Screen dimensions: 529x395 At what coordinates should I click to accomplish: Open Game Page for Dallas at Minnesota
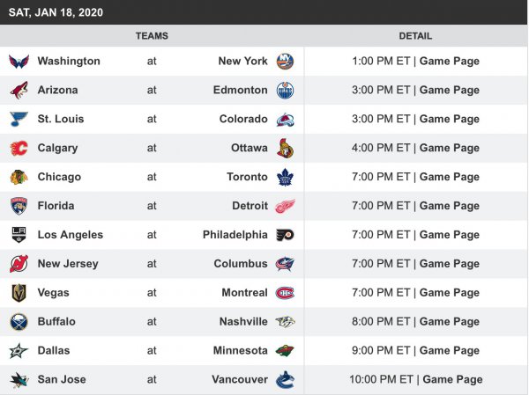coord(449,350)
